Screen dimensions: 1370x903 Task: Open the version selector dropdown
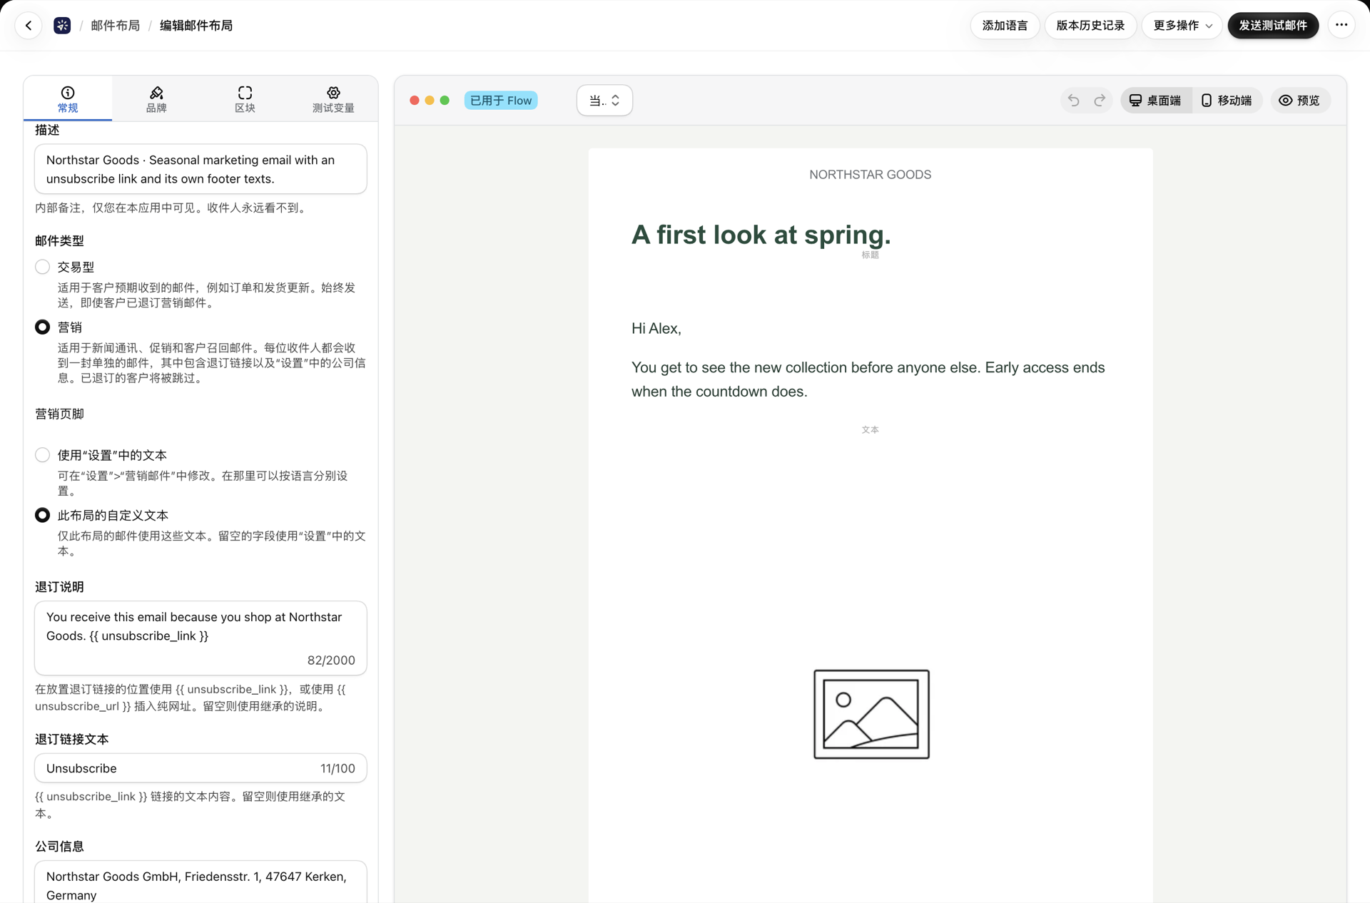coord(604,101)
